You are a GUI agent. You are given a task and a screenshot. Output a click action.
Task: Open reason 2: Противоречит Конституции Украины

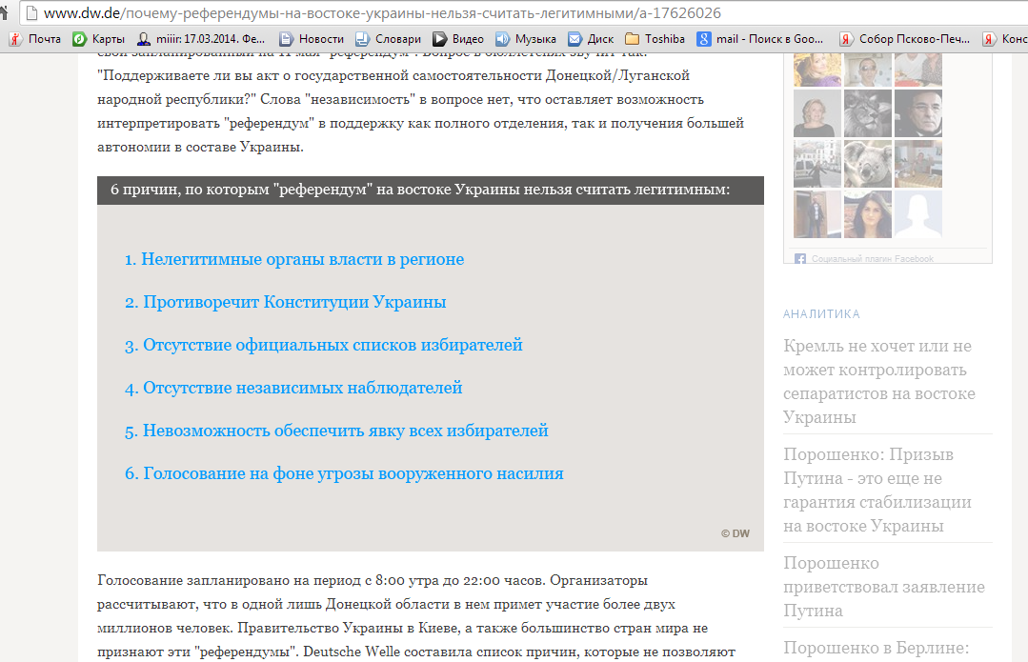coord(285,302)
